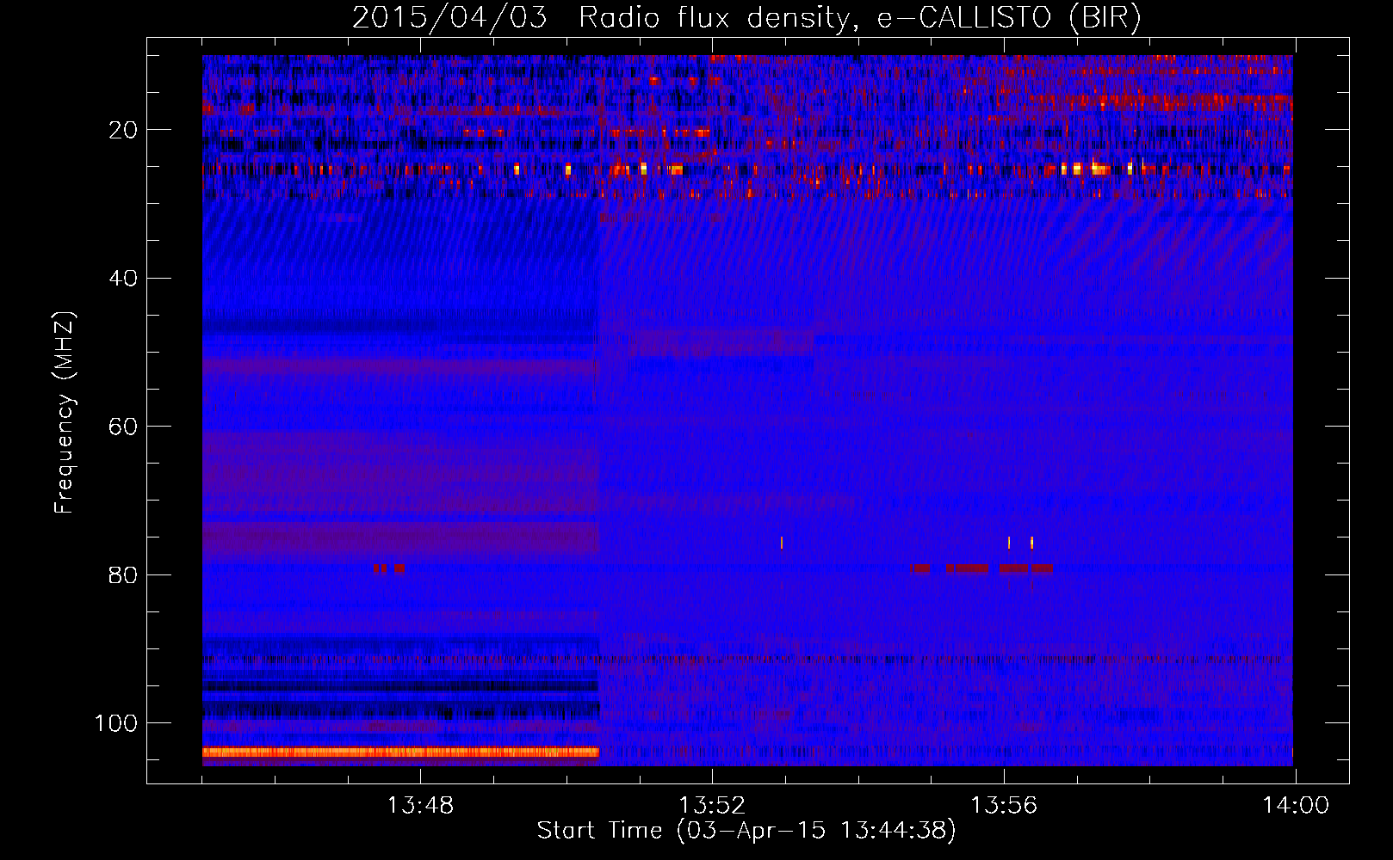Click the 100 MHz frequency label
Screen dimensions: 1393x860
(x=116, y=723)
